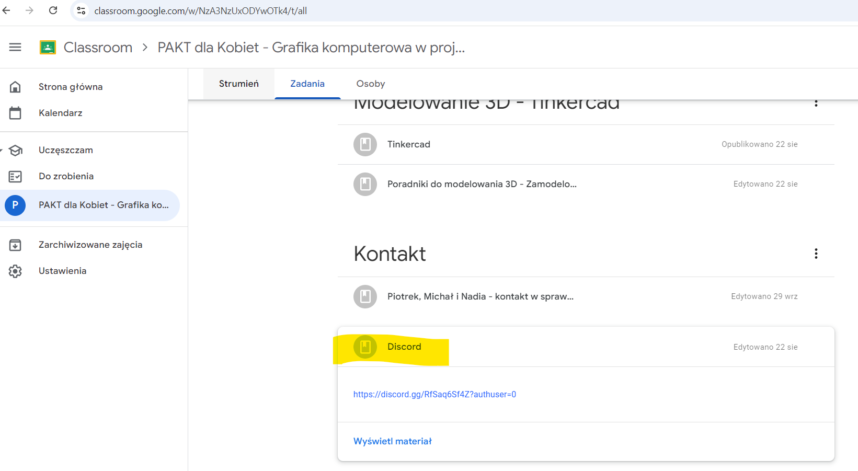858x471 pixels.
Task: Expand Piotrek, Michał i Nadia contact material
Action: 586,296
